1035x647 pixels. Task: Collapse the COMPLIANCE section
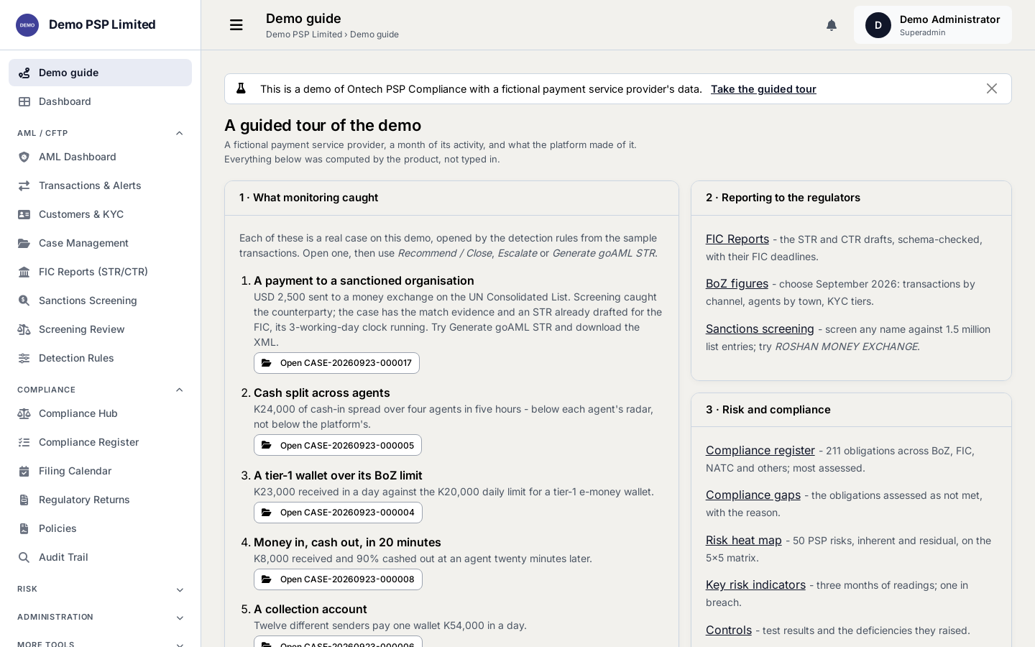pos(180,390)
